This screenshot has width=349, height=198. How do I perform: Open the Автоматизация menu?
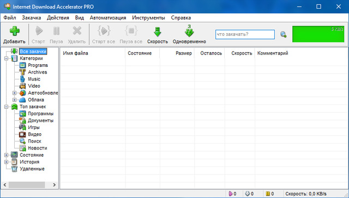click(108, 18)
